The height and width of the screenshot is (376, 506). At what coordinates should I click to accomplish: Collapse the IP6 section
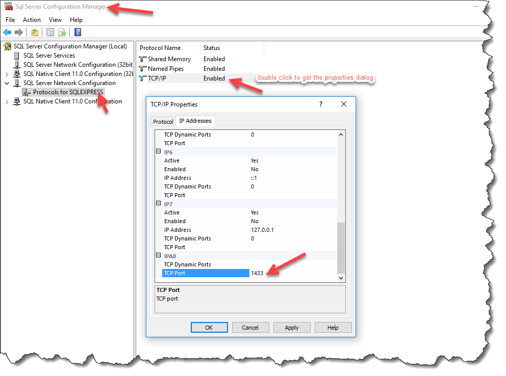(x=159, y=151)
